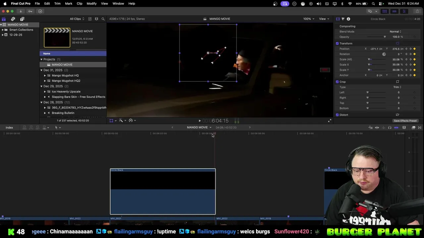Open Blend Mode Normal dropdown
424x238 pixels.
click(396, 31)
